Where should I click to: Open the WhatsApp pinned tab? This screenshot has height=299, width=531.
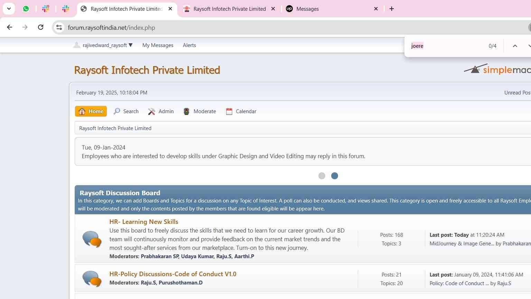26,9
